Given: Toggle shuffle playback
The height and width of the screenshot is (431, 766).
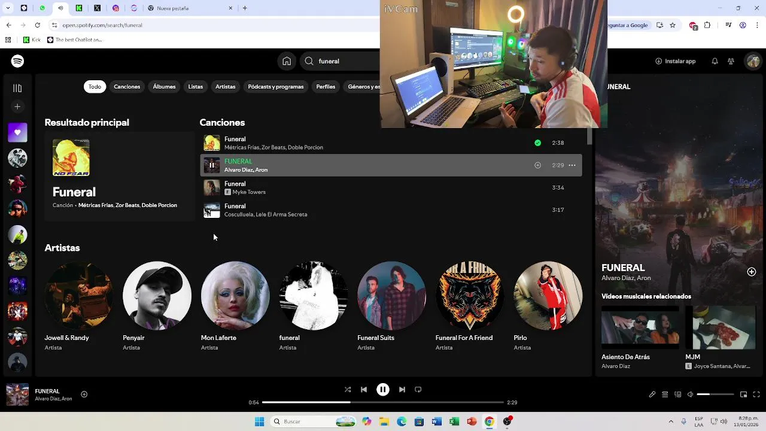Looking at the screenshot, I should point(348,390).
